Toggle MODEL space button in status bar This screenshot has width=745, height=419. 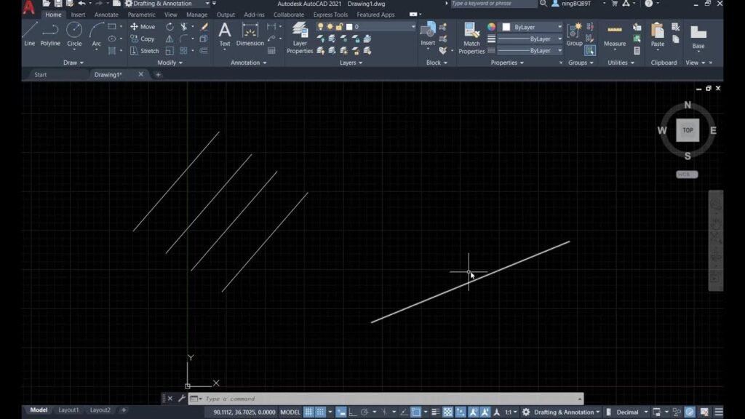pyautogui.click(x=290, y=412)
